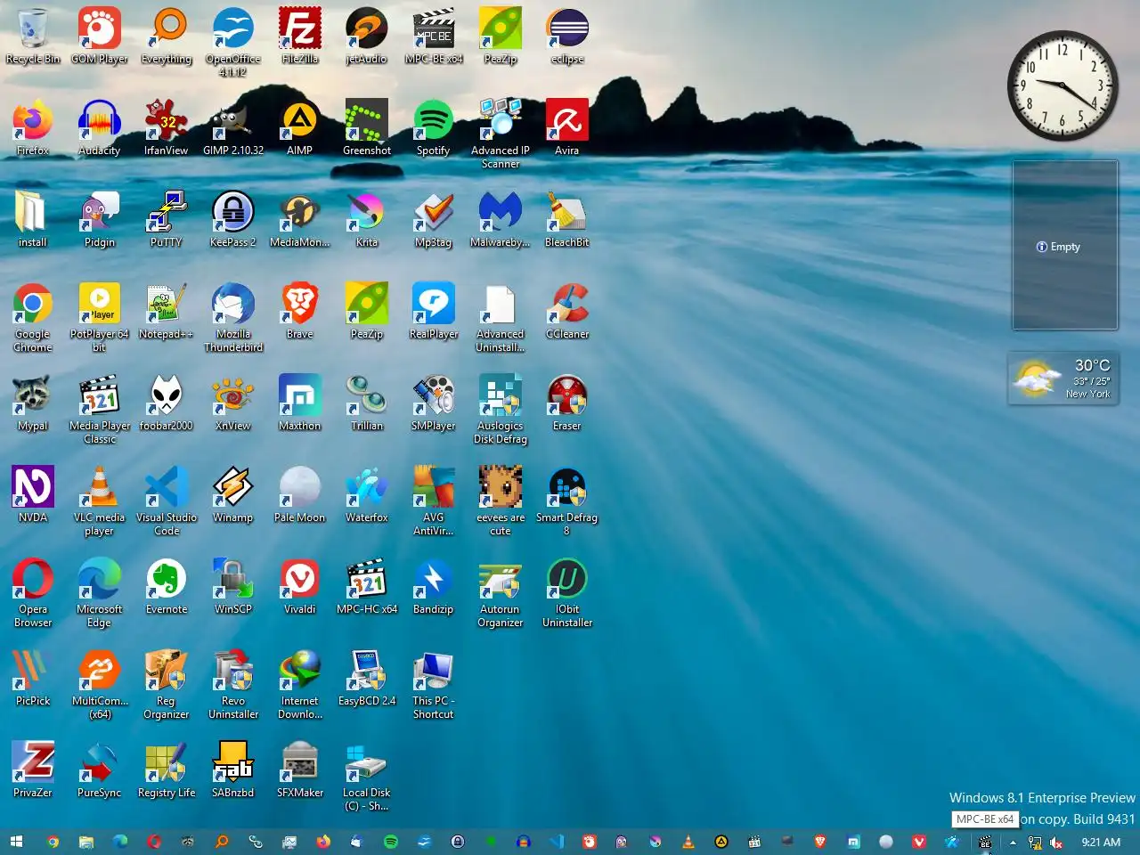
Task: Click the muted volume tray icon
Action: point(1056,843)
